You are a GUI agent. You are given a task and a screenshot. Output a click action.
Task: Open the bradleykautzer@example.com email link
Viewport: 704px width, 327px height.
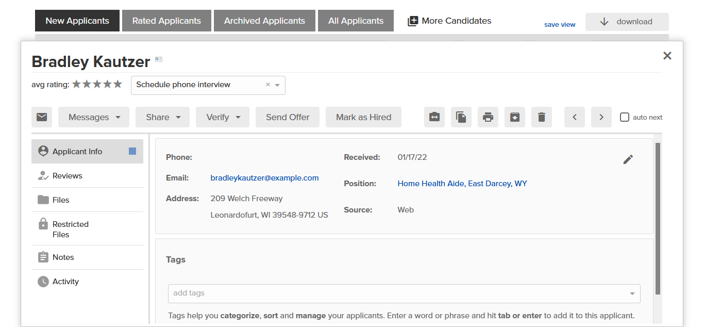(x=264, y=178)
